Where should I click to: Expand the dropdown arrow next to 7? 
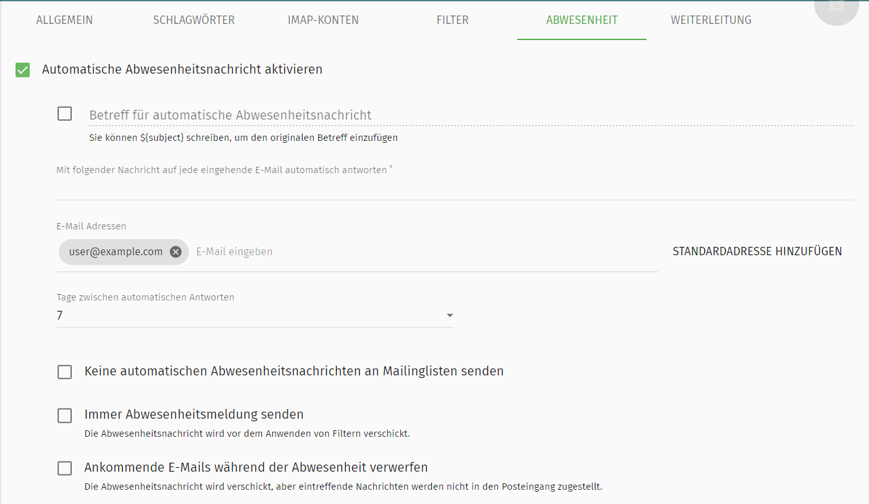pos(450,315)
